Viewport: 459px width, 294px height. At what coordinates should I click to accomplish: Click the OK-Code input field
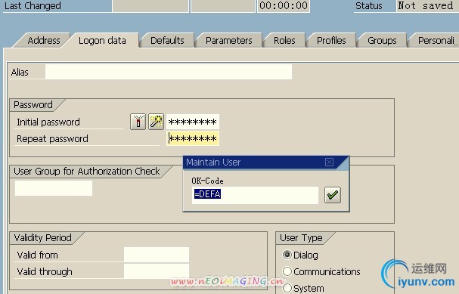tap(255, 195)
